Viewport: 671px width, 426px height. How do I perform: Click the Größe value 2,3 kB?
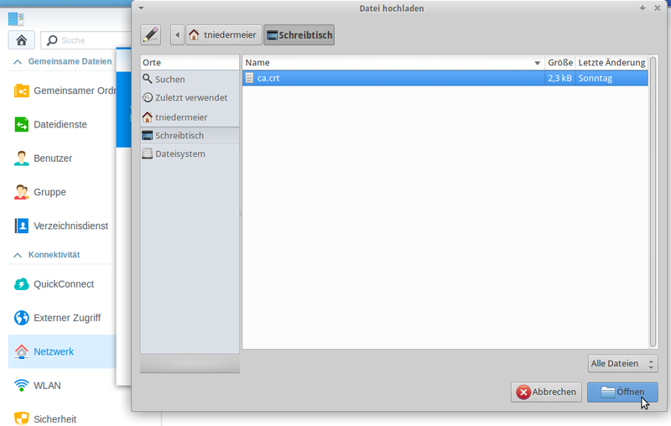click(x=559, y=78)
